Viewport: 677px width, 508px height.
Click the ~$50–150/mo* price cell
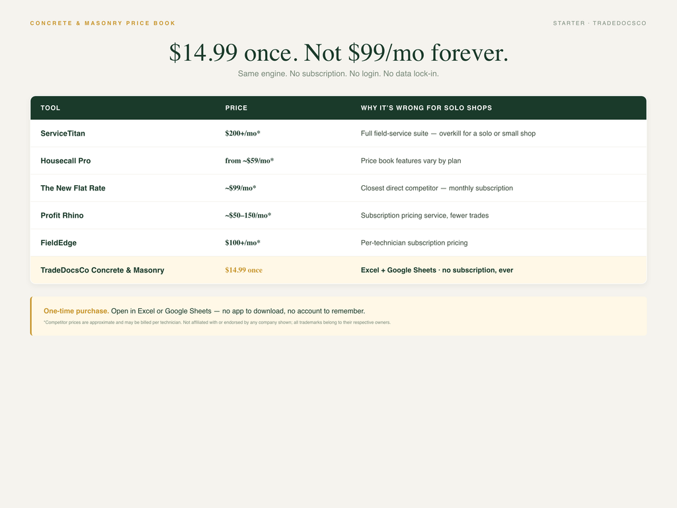[248, 216]
